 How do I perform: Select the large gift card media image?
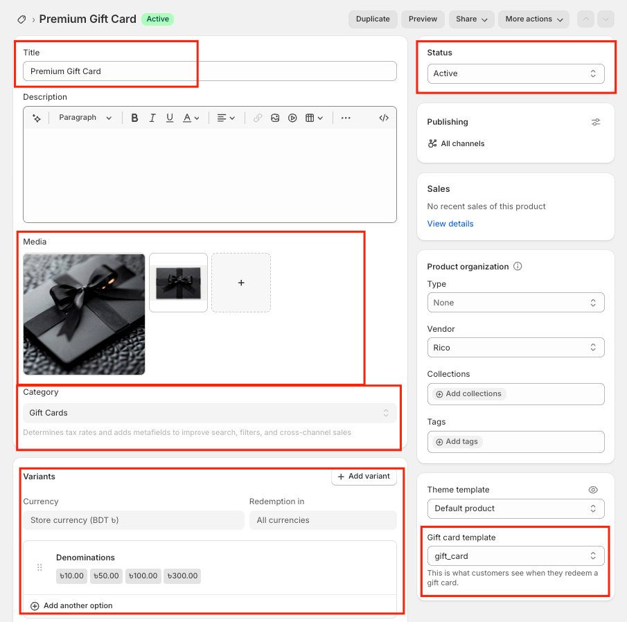pos(84,314)
